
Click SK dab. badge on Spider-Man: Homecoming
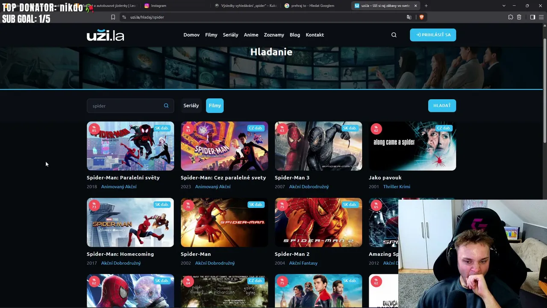tap(162, 204)
